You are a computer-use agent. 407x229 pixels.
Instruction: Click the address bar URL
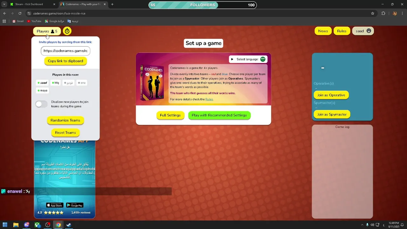[x=59, y=13]
